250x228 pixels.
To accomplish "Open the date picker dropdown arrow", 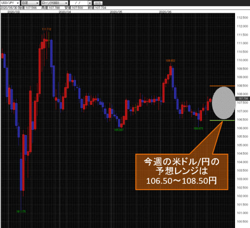I will point(90,3).
